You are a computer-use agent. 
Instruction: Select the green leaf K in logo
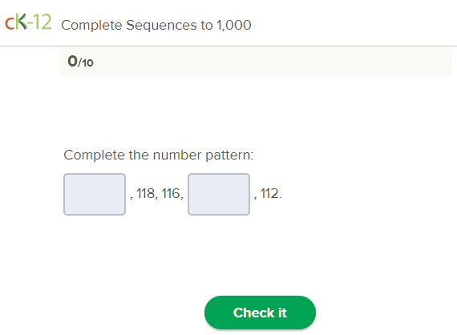pyautogui.click(x=21, y=22)
